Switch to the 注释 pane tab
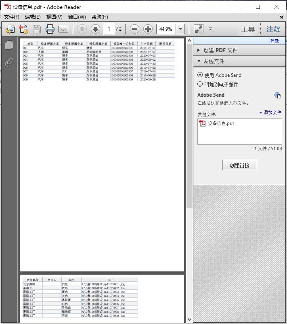This screenshot has height=324, width=287. (x=273, y=30)
